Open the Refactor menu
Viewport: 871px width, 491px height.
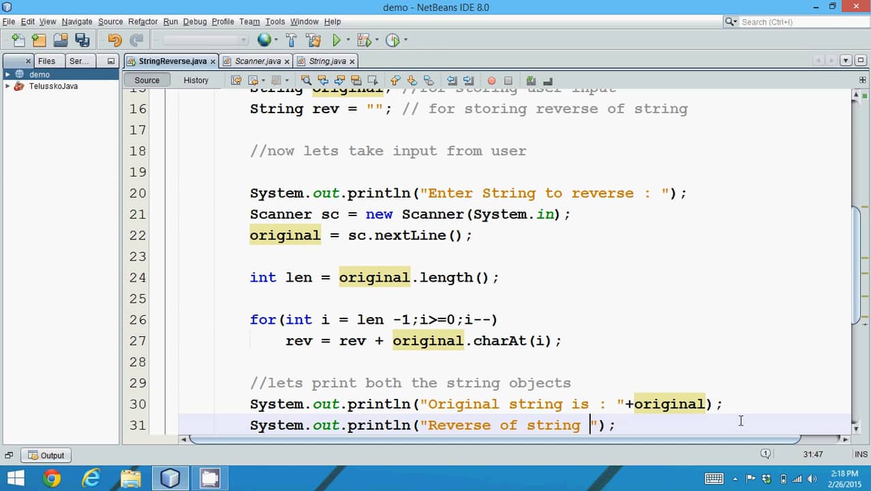coord(143,22)
